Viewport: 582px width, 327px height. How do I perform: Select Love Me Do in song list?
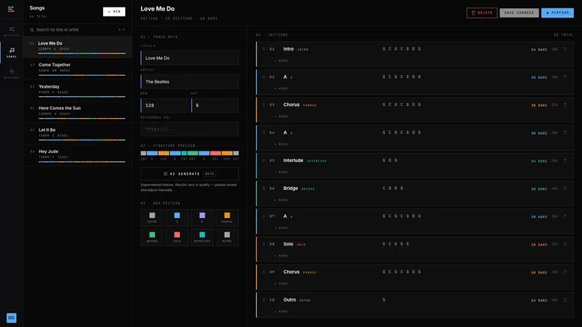coord(77,47)
